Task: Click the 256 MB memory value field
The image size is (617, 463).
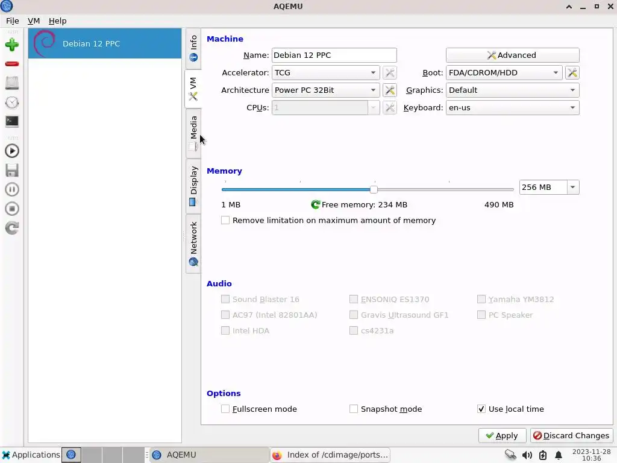Action: pos(543,187)
